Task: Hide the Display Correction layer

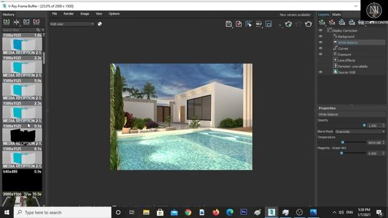Action: [321, 30]
